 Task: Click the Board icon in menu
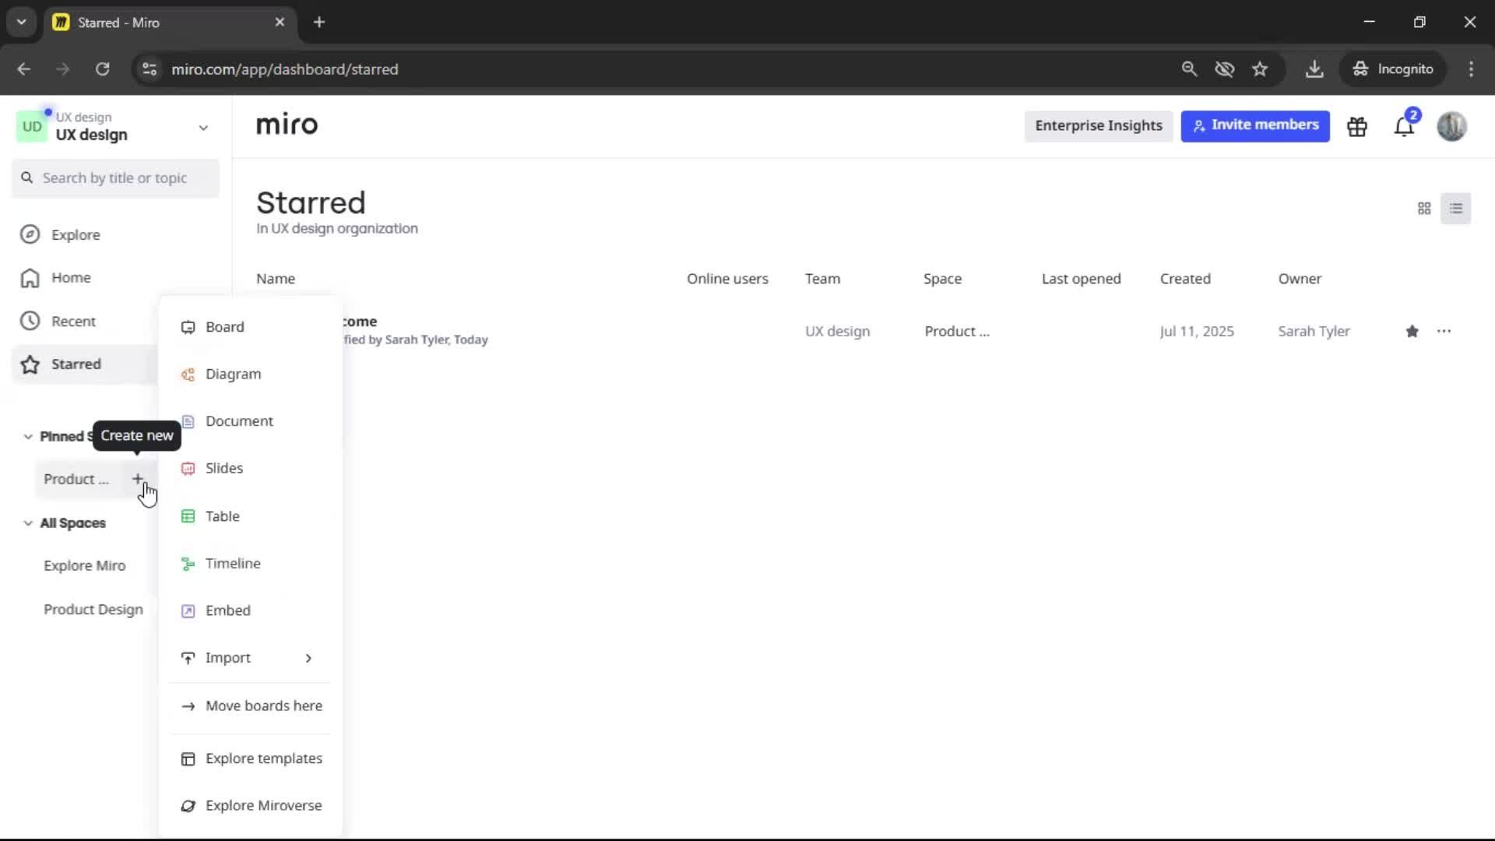(x=188, y=327)
